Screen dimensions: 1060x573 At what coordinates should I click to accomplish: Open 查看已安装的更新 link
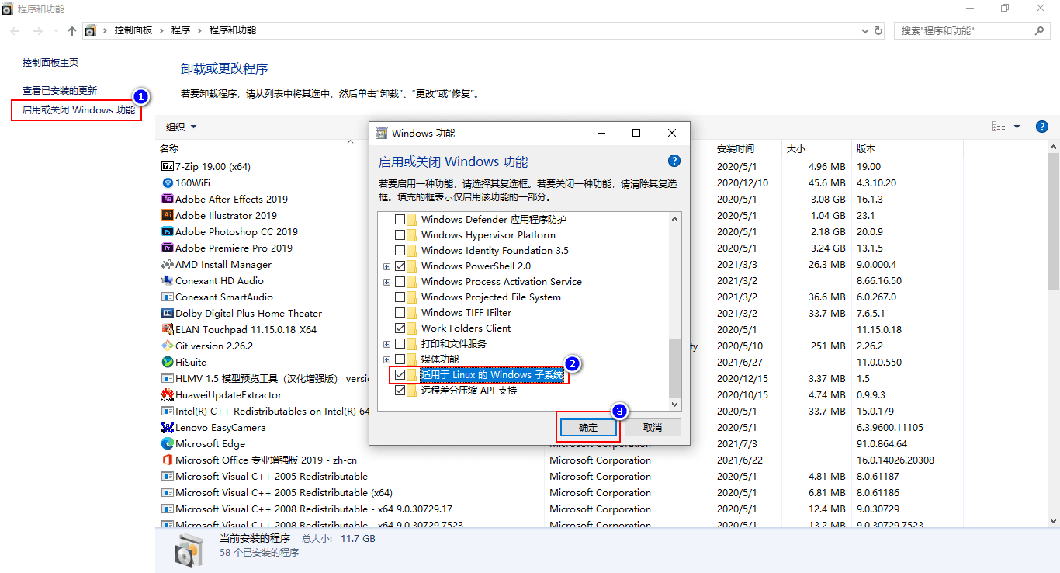click(x=60, y=90)
